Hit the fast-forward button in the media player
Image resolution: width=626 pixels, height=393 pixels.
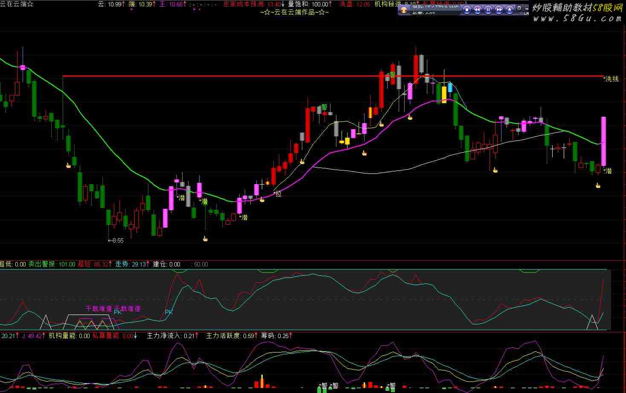[x=498, y=10]
